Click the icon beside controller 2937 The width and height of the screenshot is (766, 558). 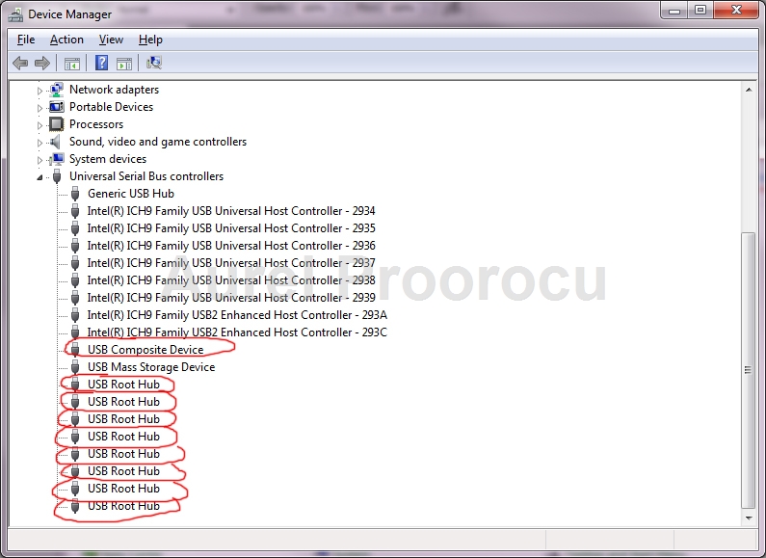tap(75, 263)
